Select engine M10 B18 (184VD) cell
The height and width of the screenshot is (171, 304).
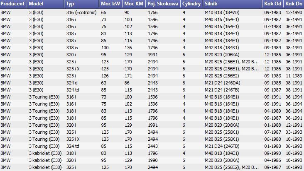tap(222, 12)
